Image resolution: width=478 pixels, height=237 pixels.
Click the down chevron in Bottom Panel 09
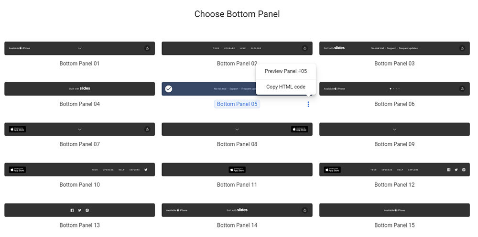point(394,129)
